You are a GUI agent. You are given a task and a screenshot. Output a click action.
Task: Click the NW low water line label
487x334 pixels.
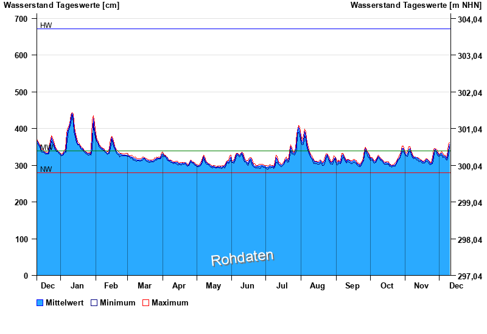click(46, 169)
